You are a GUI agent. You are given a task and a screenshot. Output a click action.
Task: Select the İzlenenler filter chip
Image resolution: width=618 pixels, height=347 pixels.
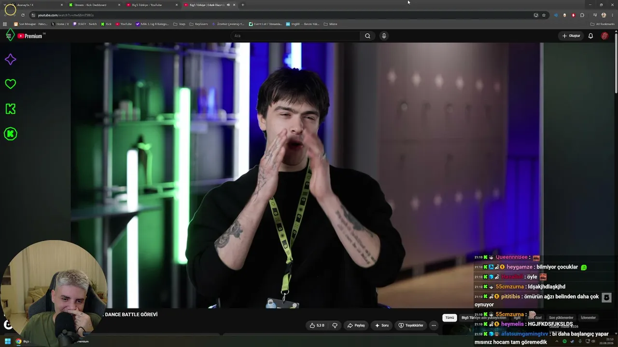point(588,318)
